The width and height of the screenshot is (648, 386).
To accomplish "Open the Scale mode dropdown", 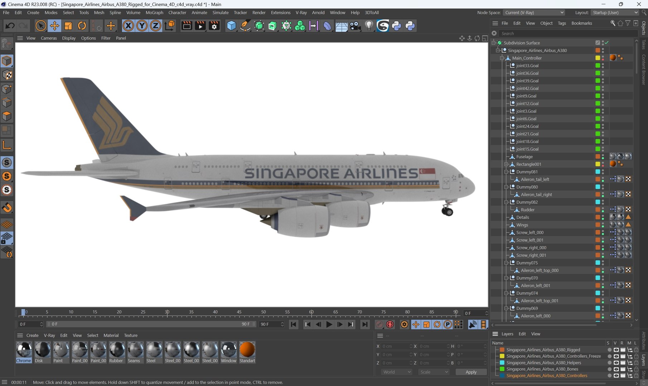I will click(x=434, y=372).
